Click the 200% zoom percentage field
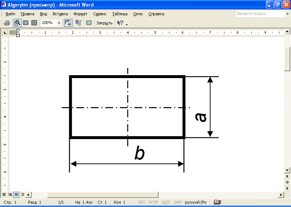 pyautogui.click(x=49, y=23)
